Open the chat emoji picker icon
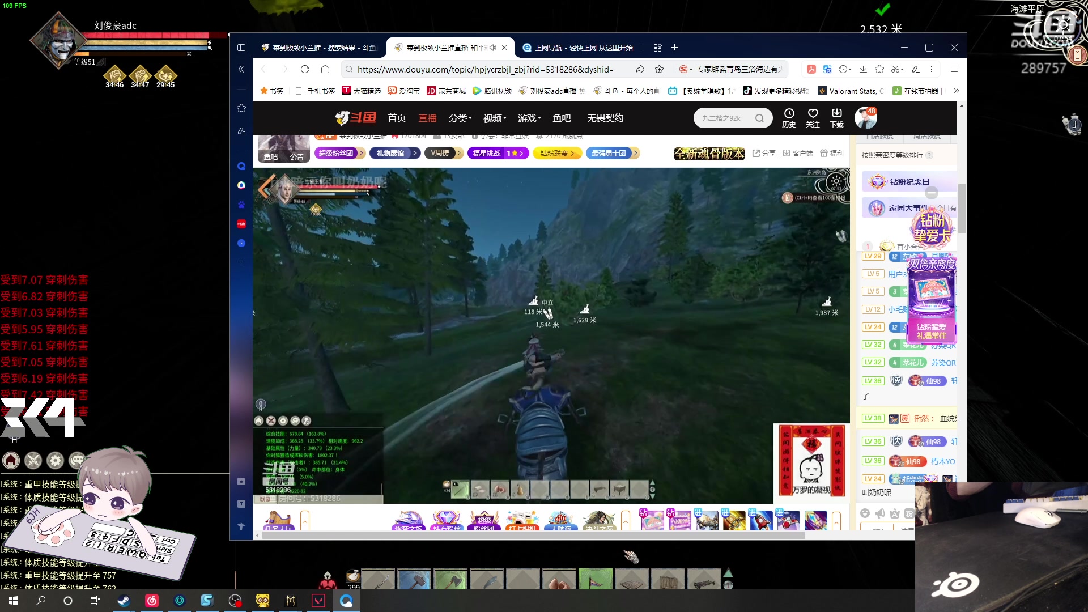 pos(865,513)
